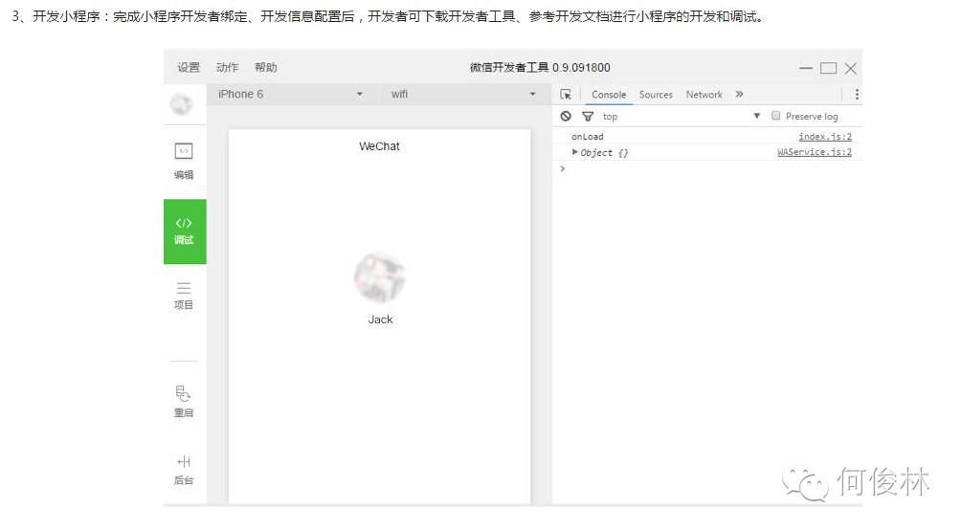Open the wifi network dropdown
The height and width of the screenshot is (530, 962).
463,94
